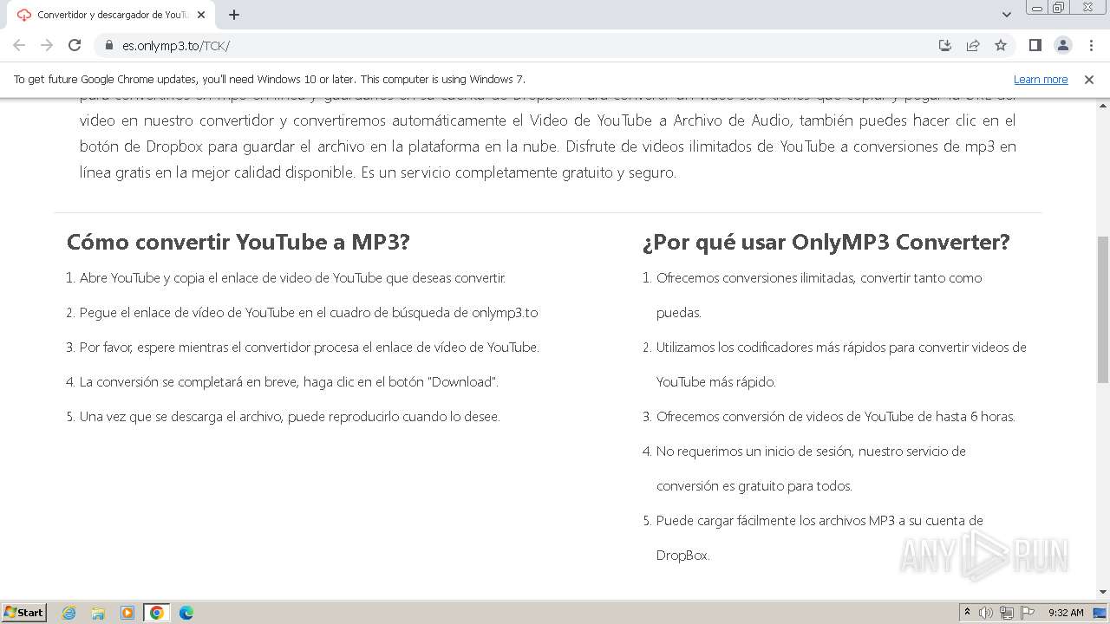Click the network tray icon

(x=1007, y=613)
